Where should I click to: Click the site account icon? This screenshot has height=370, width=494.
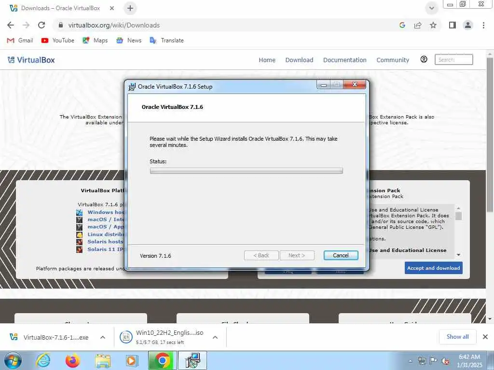coord(424,59)
